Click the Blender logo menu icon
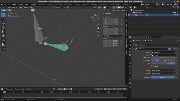Image resolution: width=180 pixels, height=101 pixels. (2, 4)
